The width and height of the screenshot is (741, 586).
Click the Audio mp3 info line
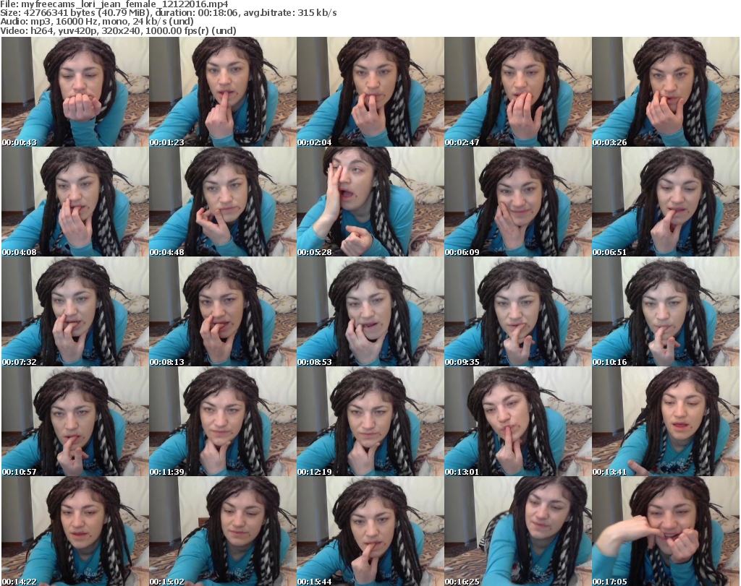97,22
